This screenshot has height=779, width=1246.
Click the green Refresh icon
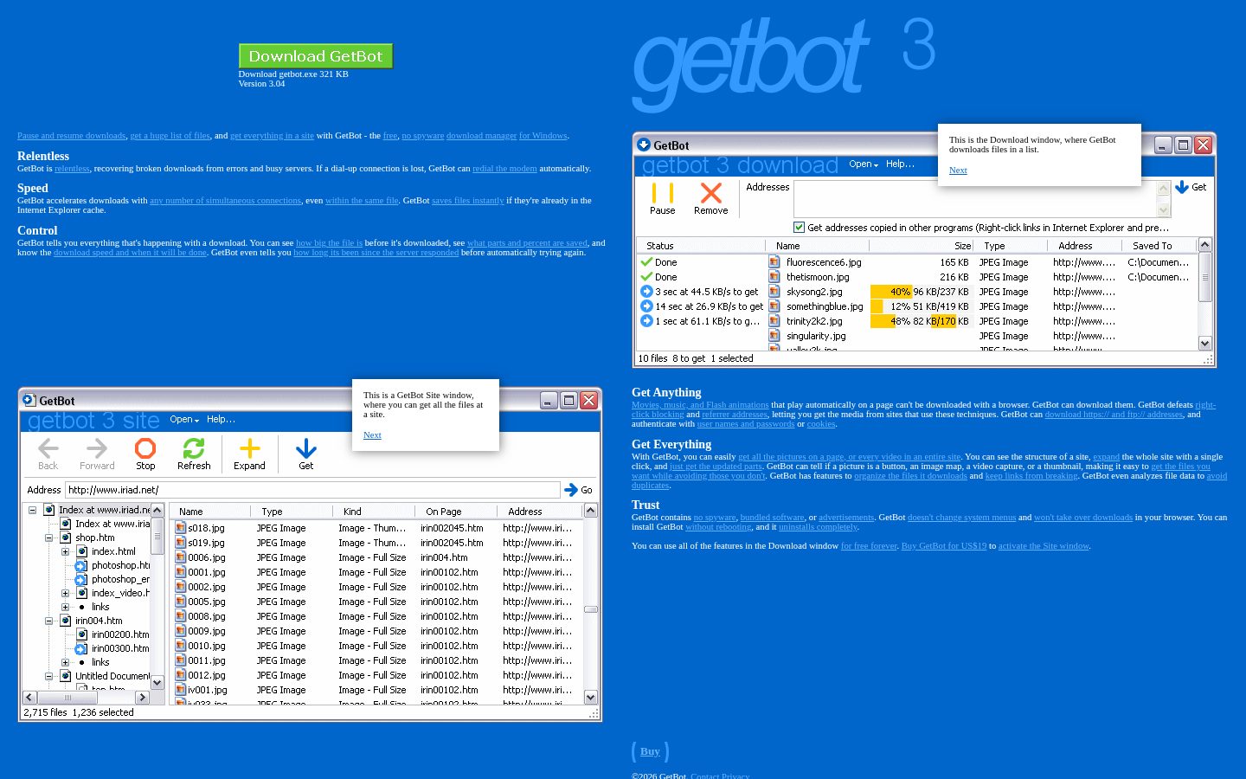pos(194,448)
